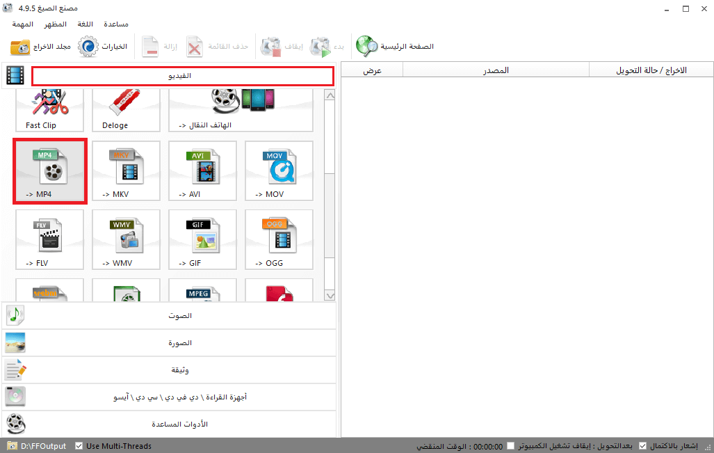Expand the Utilities (الأدوات المساعدة) section
This screenshot has width=714, height=453.
coord(169,424)
